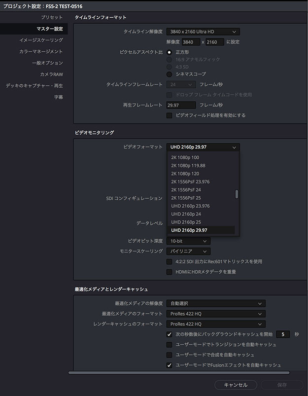This screenshot has height=396, width=308.
Task: Choose UHD 2160p 24 from the list
Action: pos(186,214)
